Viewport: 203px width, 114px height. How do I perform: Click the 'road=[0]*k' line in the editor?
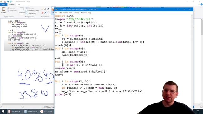point(63,45)
